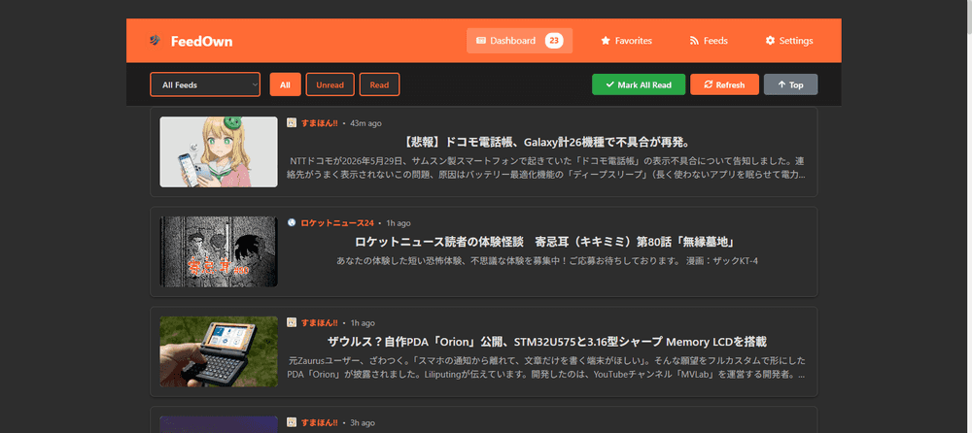
Task: Click the Top button
Action: point(790,84)
